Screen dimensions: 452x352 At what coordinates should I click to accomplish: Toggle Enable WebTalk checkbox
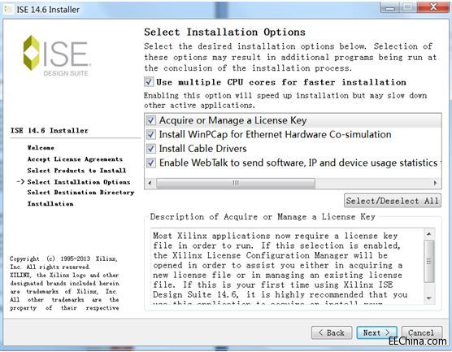(151, 163)
